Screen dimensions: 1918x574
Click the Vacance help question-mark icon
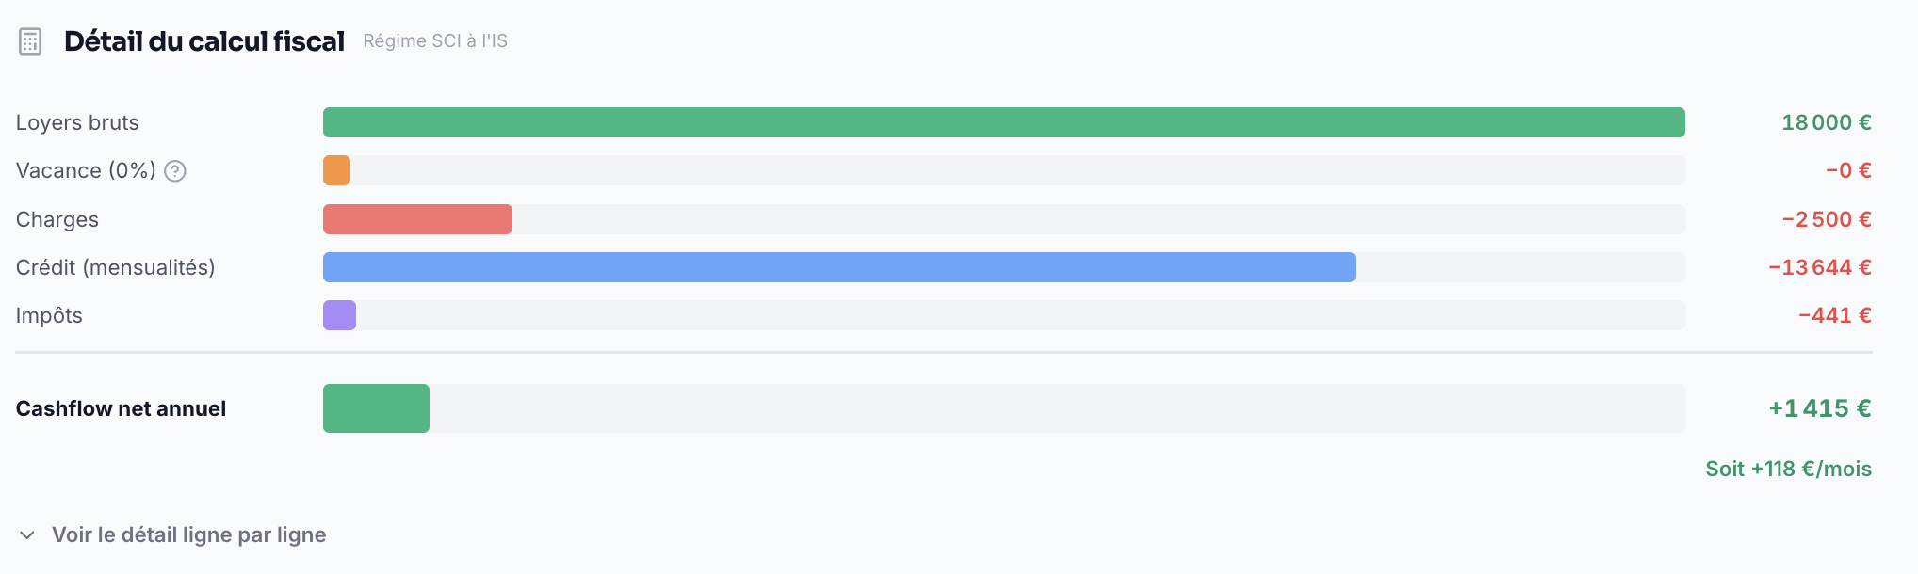[175, 171]
